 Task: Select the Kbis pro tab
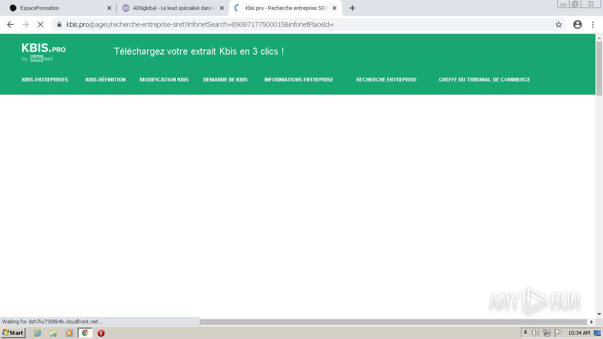pyautogui.click(x=285, y=8)
